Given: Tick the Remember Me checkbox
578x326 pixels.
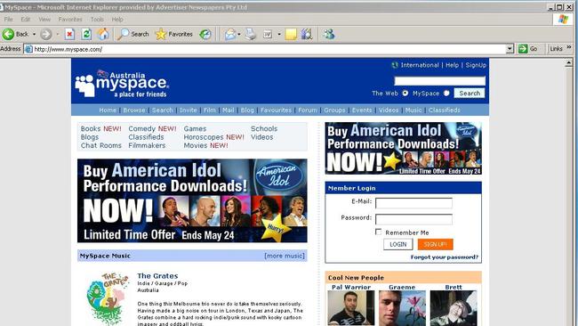Looking at the screenshot, I should (x=378, y=232).
